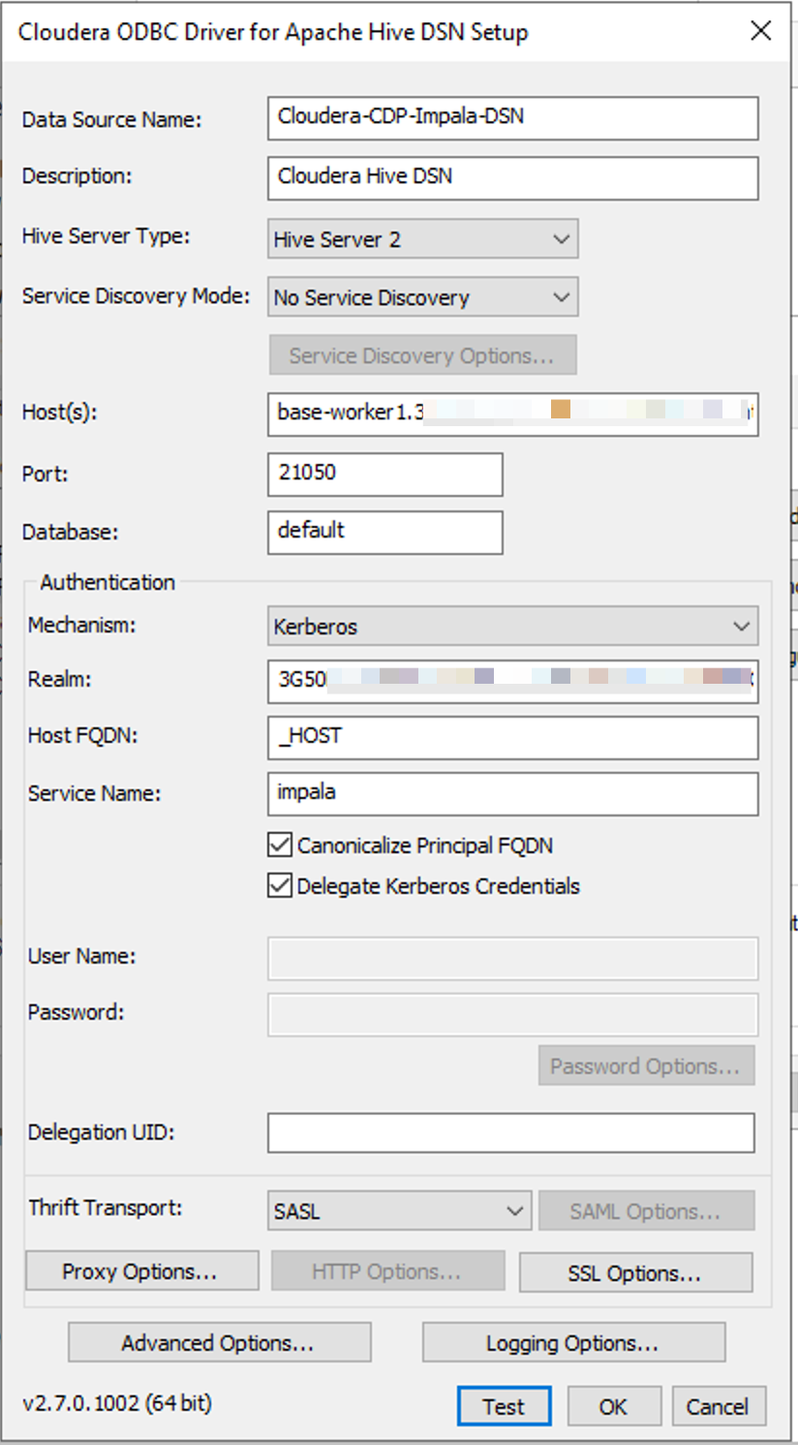Toggle Canonicalize Principal FQDN checkbox
The height and width of the screenshot is (1445, 798).
pyautogui.click(x=280, y=845)
